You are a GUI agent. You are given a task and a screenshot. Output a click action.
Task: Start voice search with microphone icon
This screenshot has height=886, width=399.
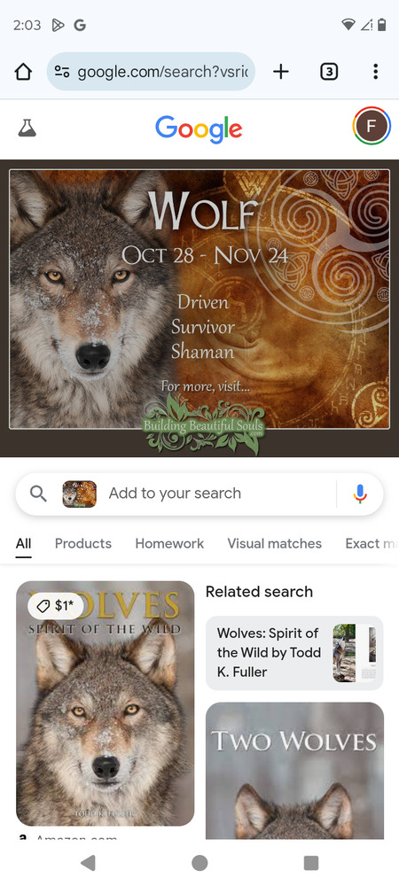pyautogui.click(x=360, y=494)
